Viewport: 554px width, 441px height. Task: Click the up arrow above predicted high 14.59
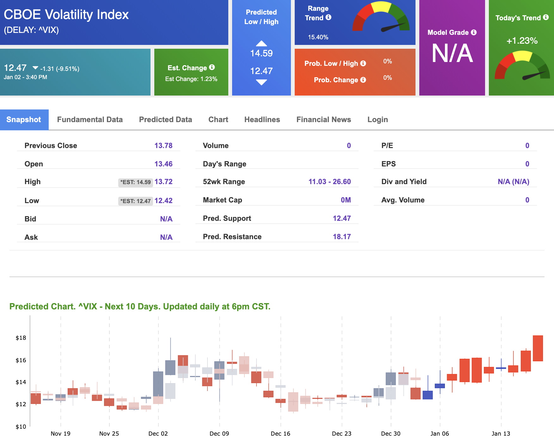point(262,43)
